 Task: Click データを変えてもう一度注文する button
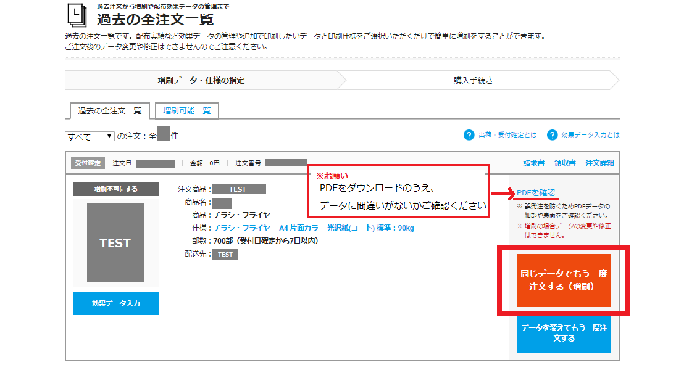point(564,334)
